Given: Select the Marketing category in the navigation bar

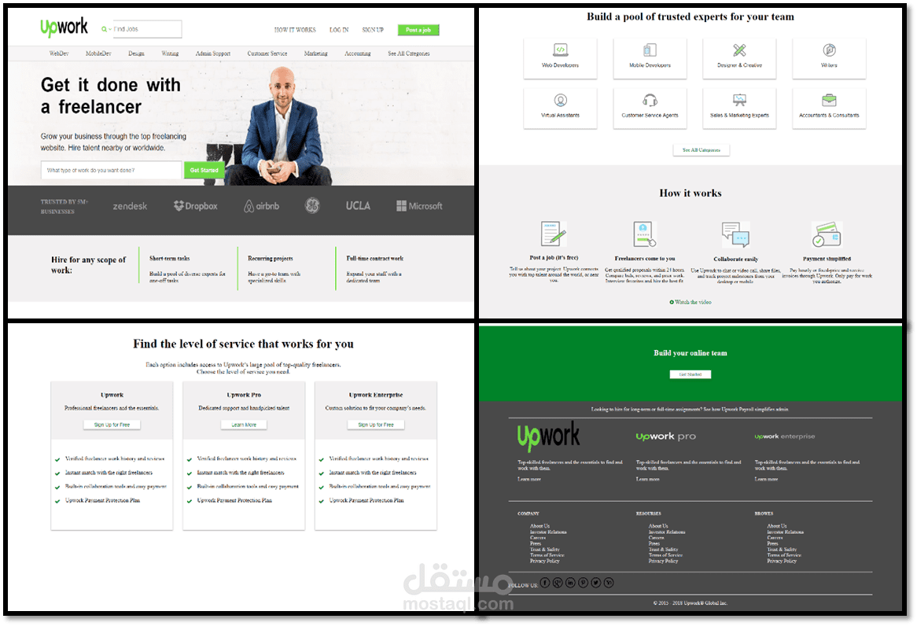Looking at the screenshot, I should (x=315, y=53).
